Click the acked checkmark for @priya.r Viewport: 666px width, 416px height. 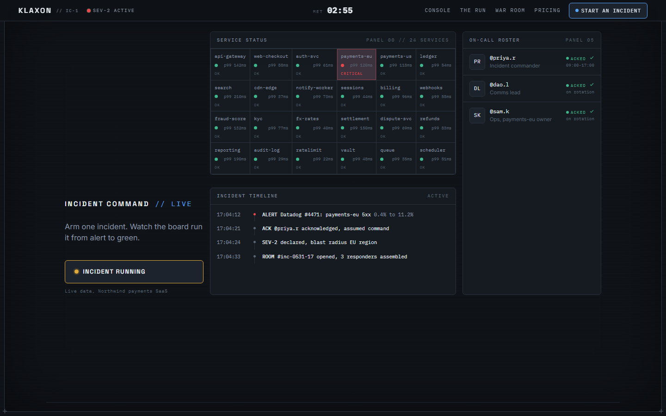(592, 58)
